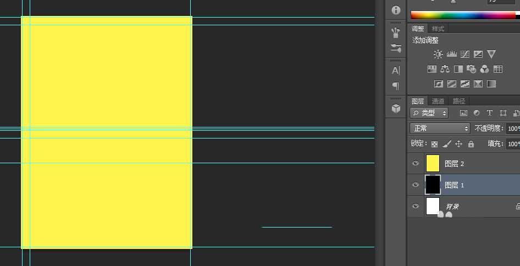
Task: Add a Color Balance adjustment
Action: [x=445, y=69]
